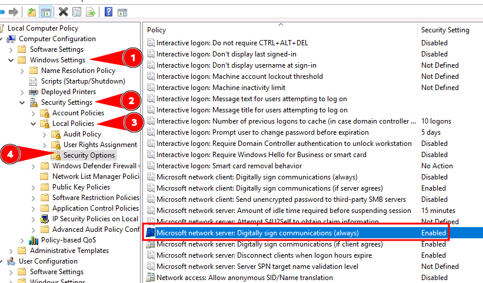Select the Local Policies tree item
This screenshot has height=283, width=483.
point(73,124)
